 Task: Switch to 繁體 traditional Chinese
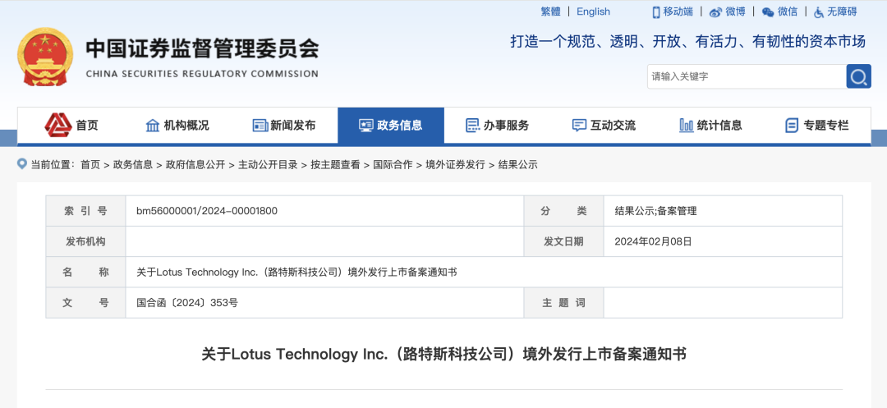coord(551,11)
